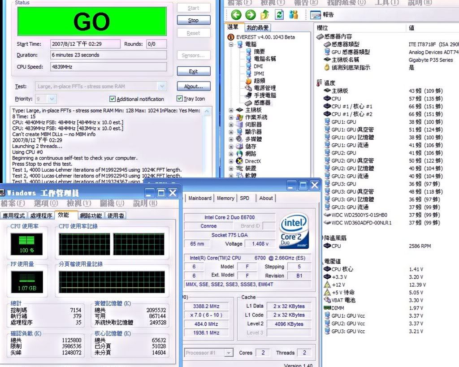Image resolution: width=459 pixels, height=367 pixels.
Task: Switch to the 我的最愛 tab in EVEREST
Action: pos(257,27)
